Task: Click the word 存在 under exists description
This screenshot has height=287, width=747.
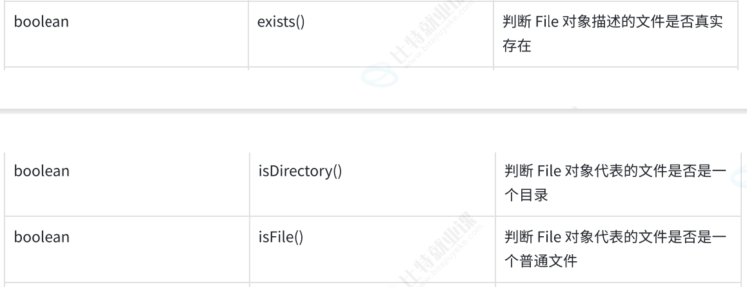Action: coord(517,46)
